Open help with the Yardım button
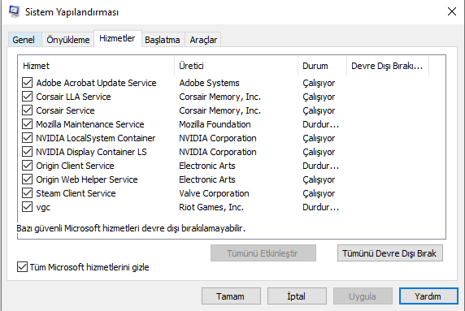The image size is (465, 311). [428, 296]
